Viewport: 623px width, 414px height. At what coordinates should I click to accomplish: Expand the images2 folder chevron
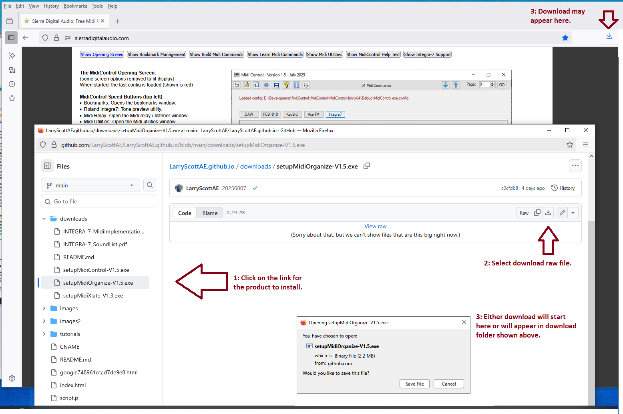pyautogui.click(x=44, y=321)
